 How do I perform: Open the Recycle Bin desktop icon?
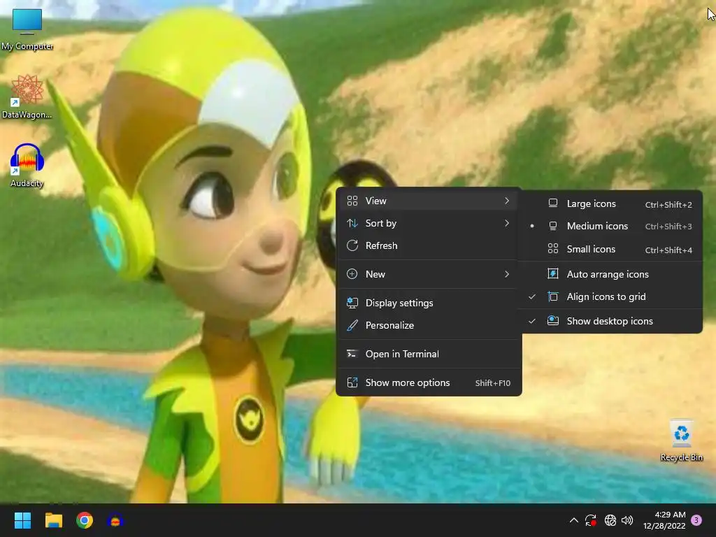[681, 441]
